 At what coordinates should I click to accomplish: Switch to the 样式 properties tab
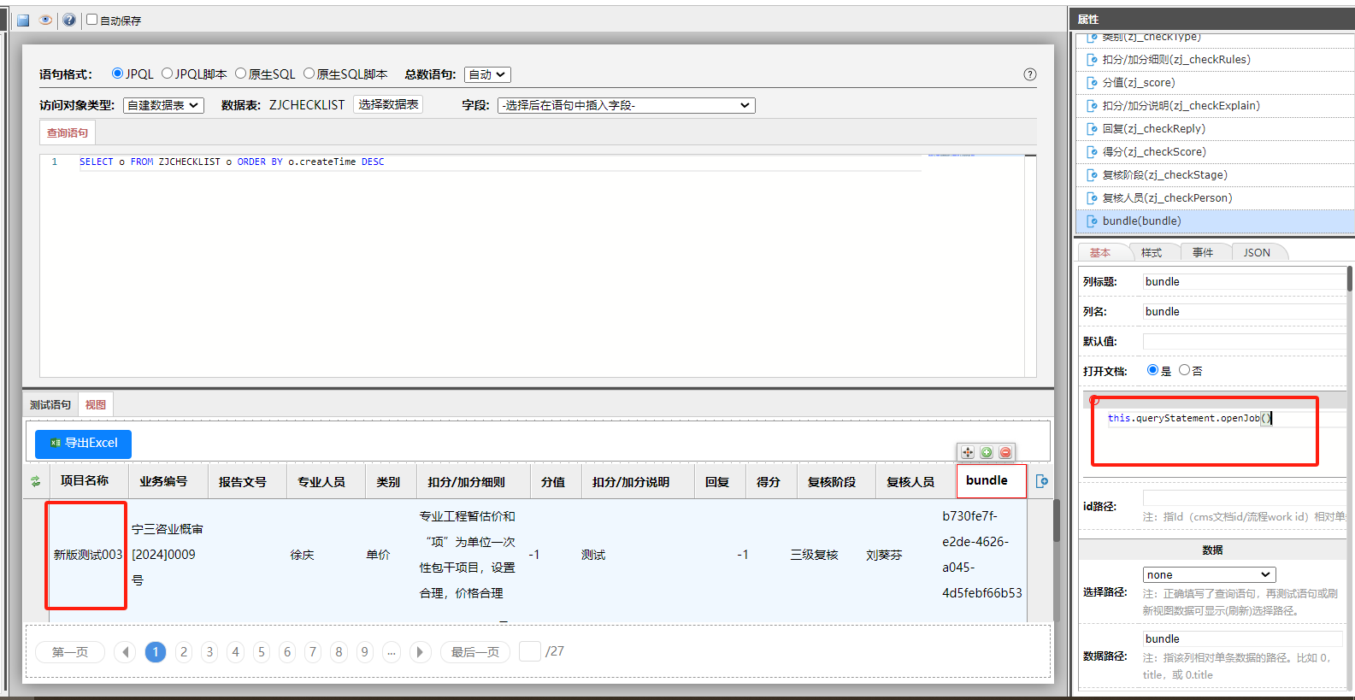(x=1152, y=252)
